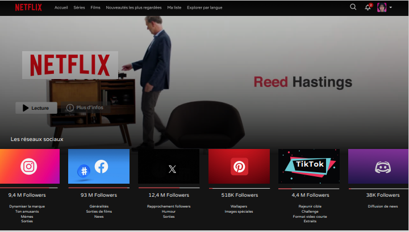Click the Généralités text under Facebook
The image size is (409, 232).
(x=99, y=206)
